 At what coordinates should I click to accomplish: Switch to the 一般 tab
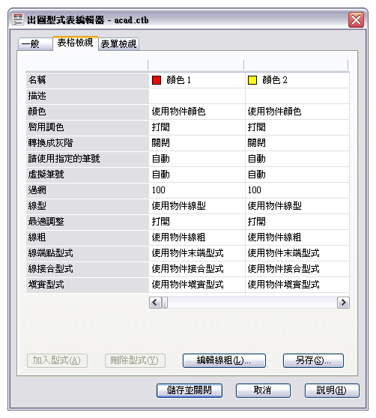(35, 44)
